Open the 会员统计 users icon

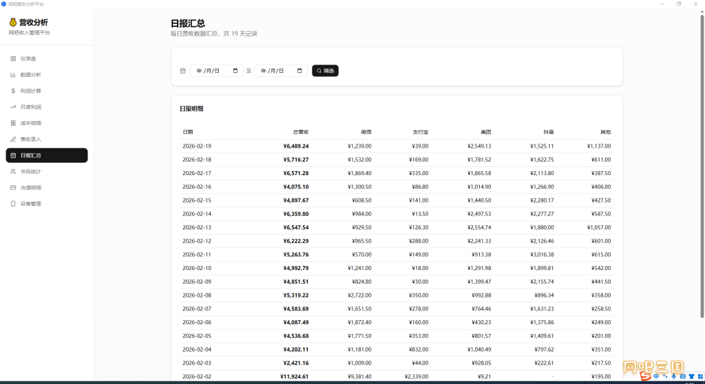click(x=13, y=172)
